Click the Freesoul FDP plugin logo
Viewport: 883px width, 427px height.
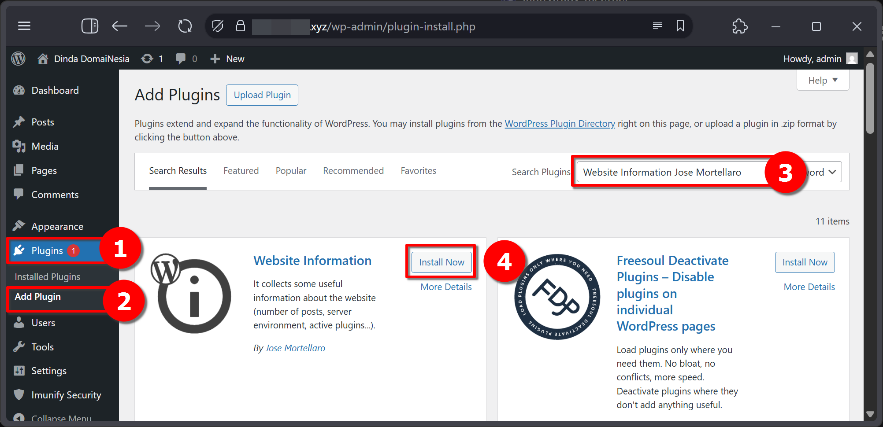(x=557, y=297)
